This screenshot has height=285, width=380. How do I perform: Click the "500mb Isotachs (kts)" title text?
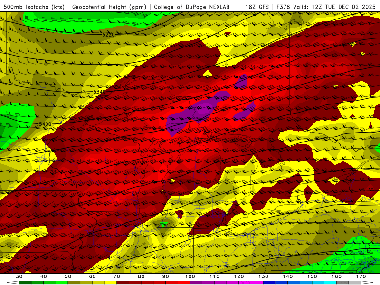point(34,7)
